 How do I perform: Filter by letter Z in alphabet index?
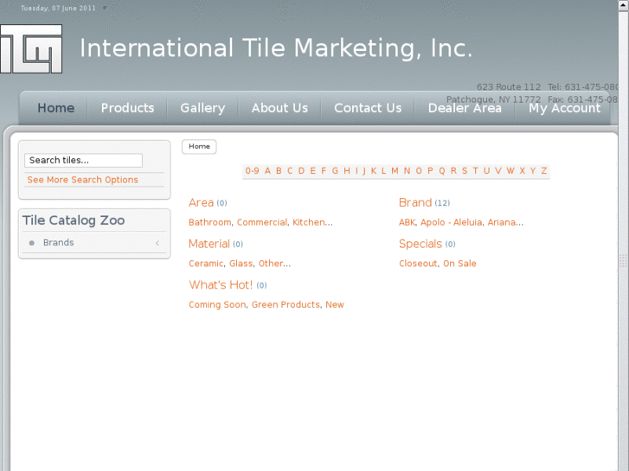point(544,171)
